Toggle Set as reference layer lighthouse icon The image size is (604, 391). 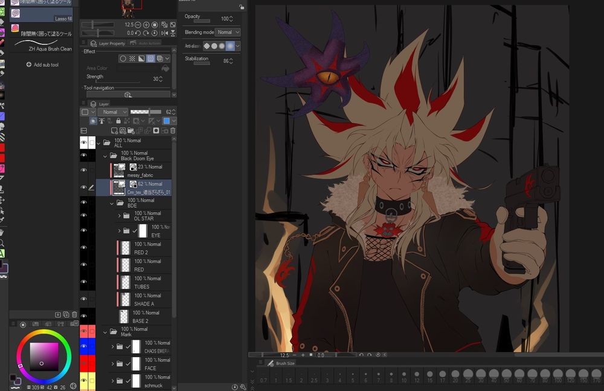[101, 121]
